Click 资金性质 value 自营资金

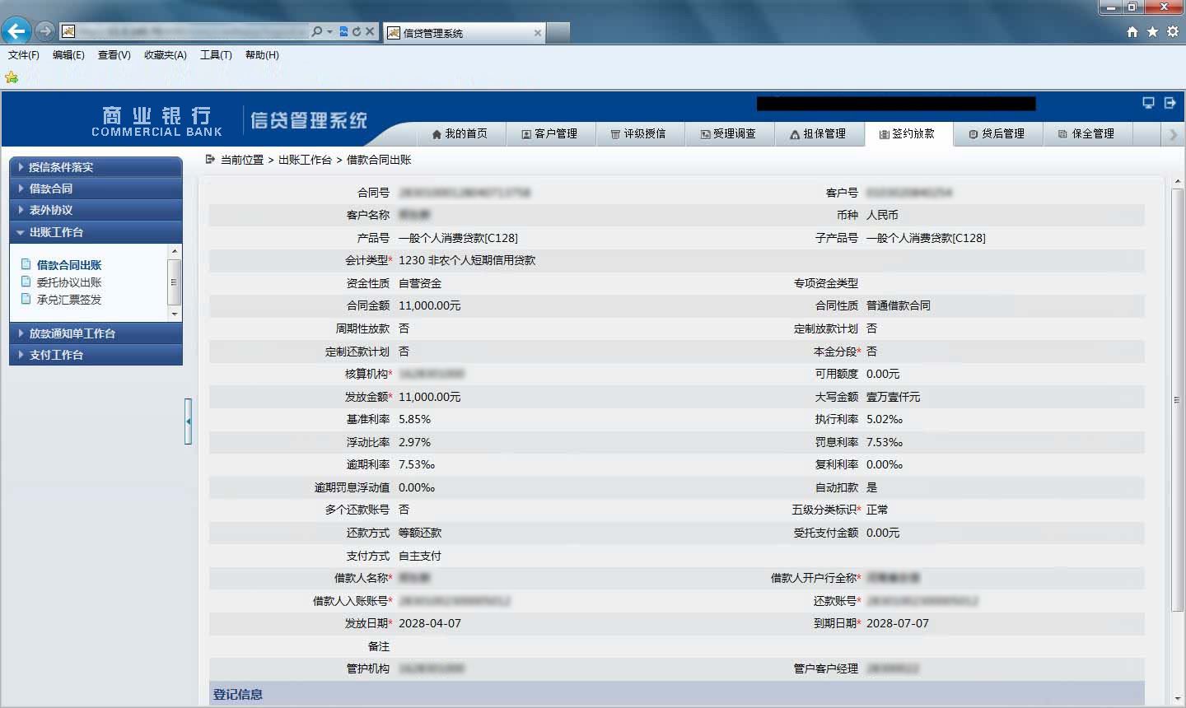[x=420, y=283]
